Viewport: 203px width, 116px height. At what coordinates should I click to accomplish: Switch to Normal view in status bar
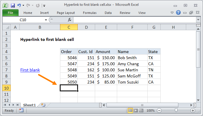point(130,110)
